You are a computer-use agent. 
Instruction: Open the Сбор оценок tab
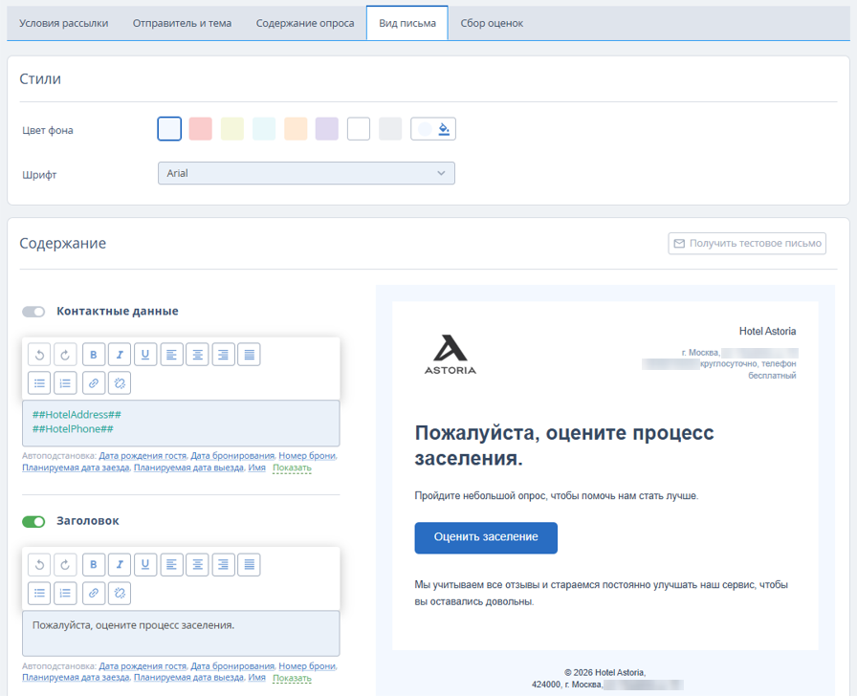(492, 24)
